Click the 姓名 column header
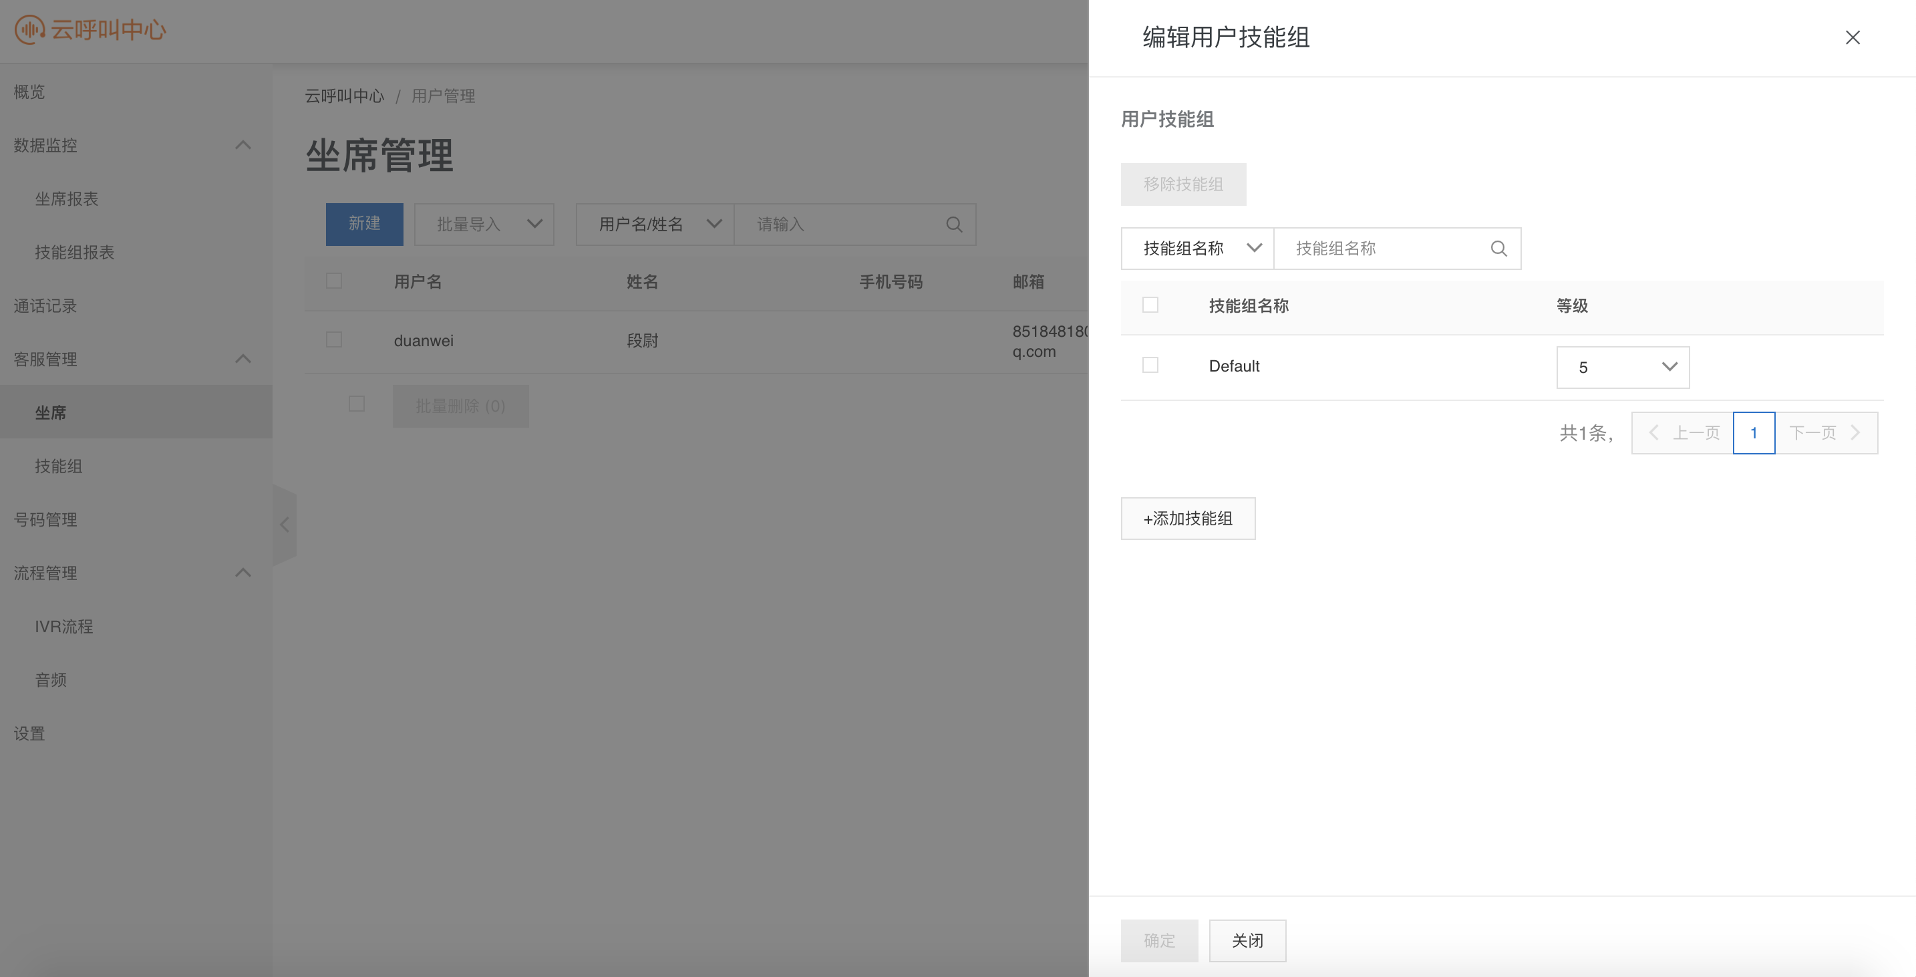 [x=642, y=282]
